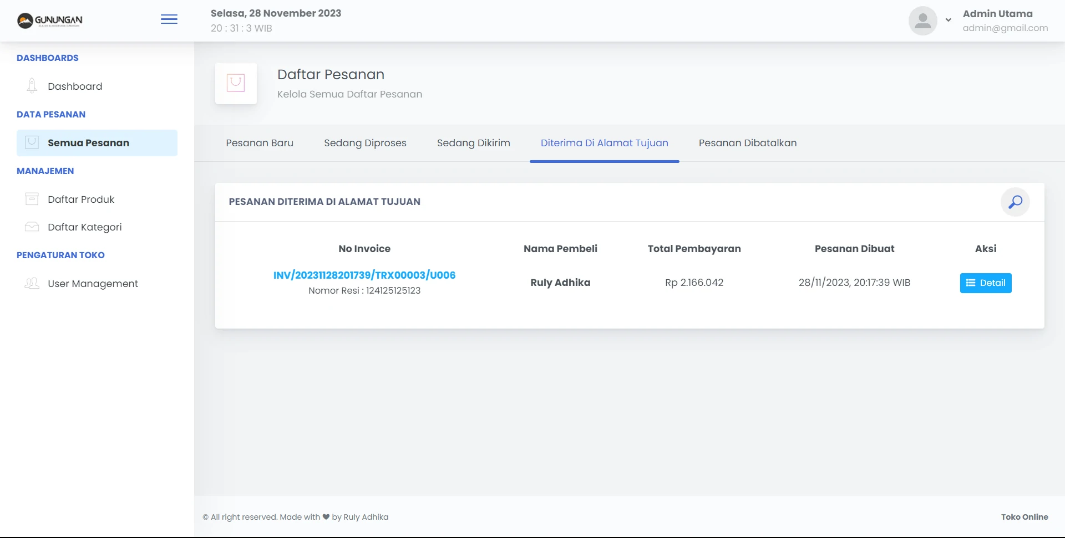The image size is (1065, 538).
Task: Select the Diterima Di Alamat Tujuan tab
Action: coord(604,143)
